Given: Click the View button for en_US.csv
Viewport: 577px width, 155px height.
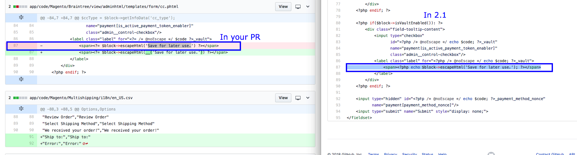Looking at the screenshot, I should (283, 98).
